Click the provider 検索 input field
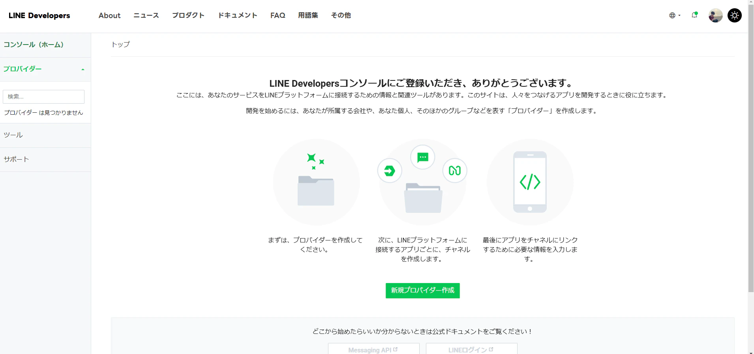 pos(43,97)
